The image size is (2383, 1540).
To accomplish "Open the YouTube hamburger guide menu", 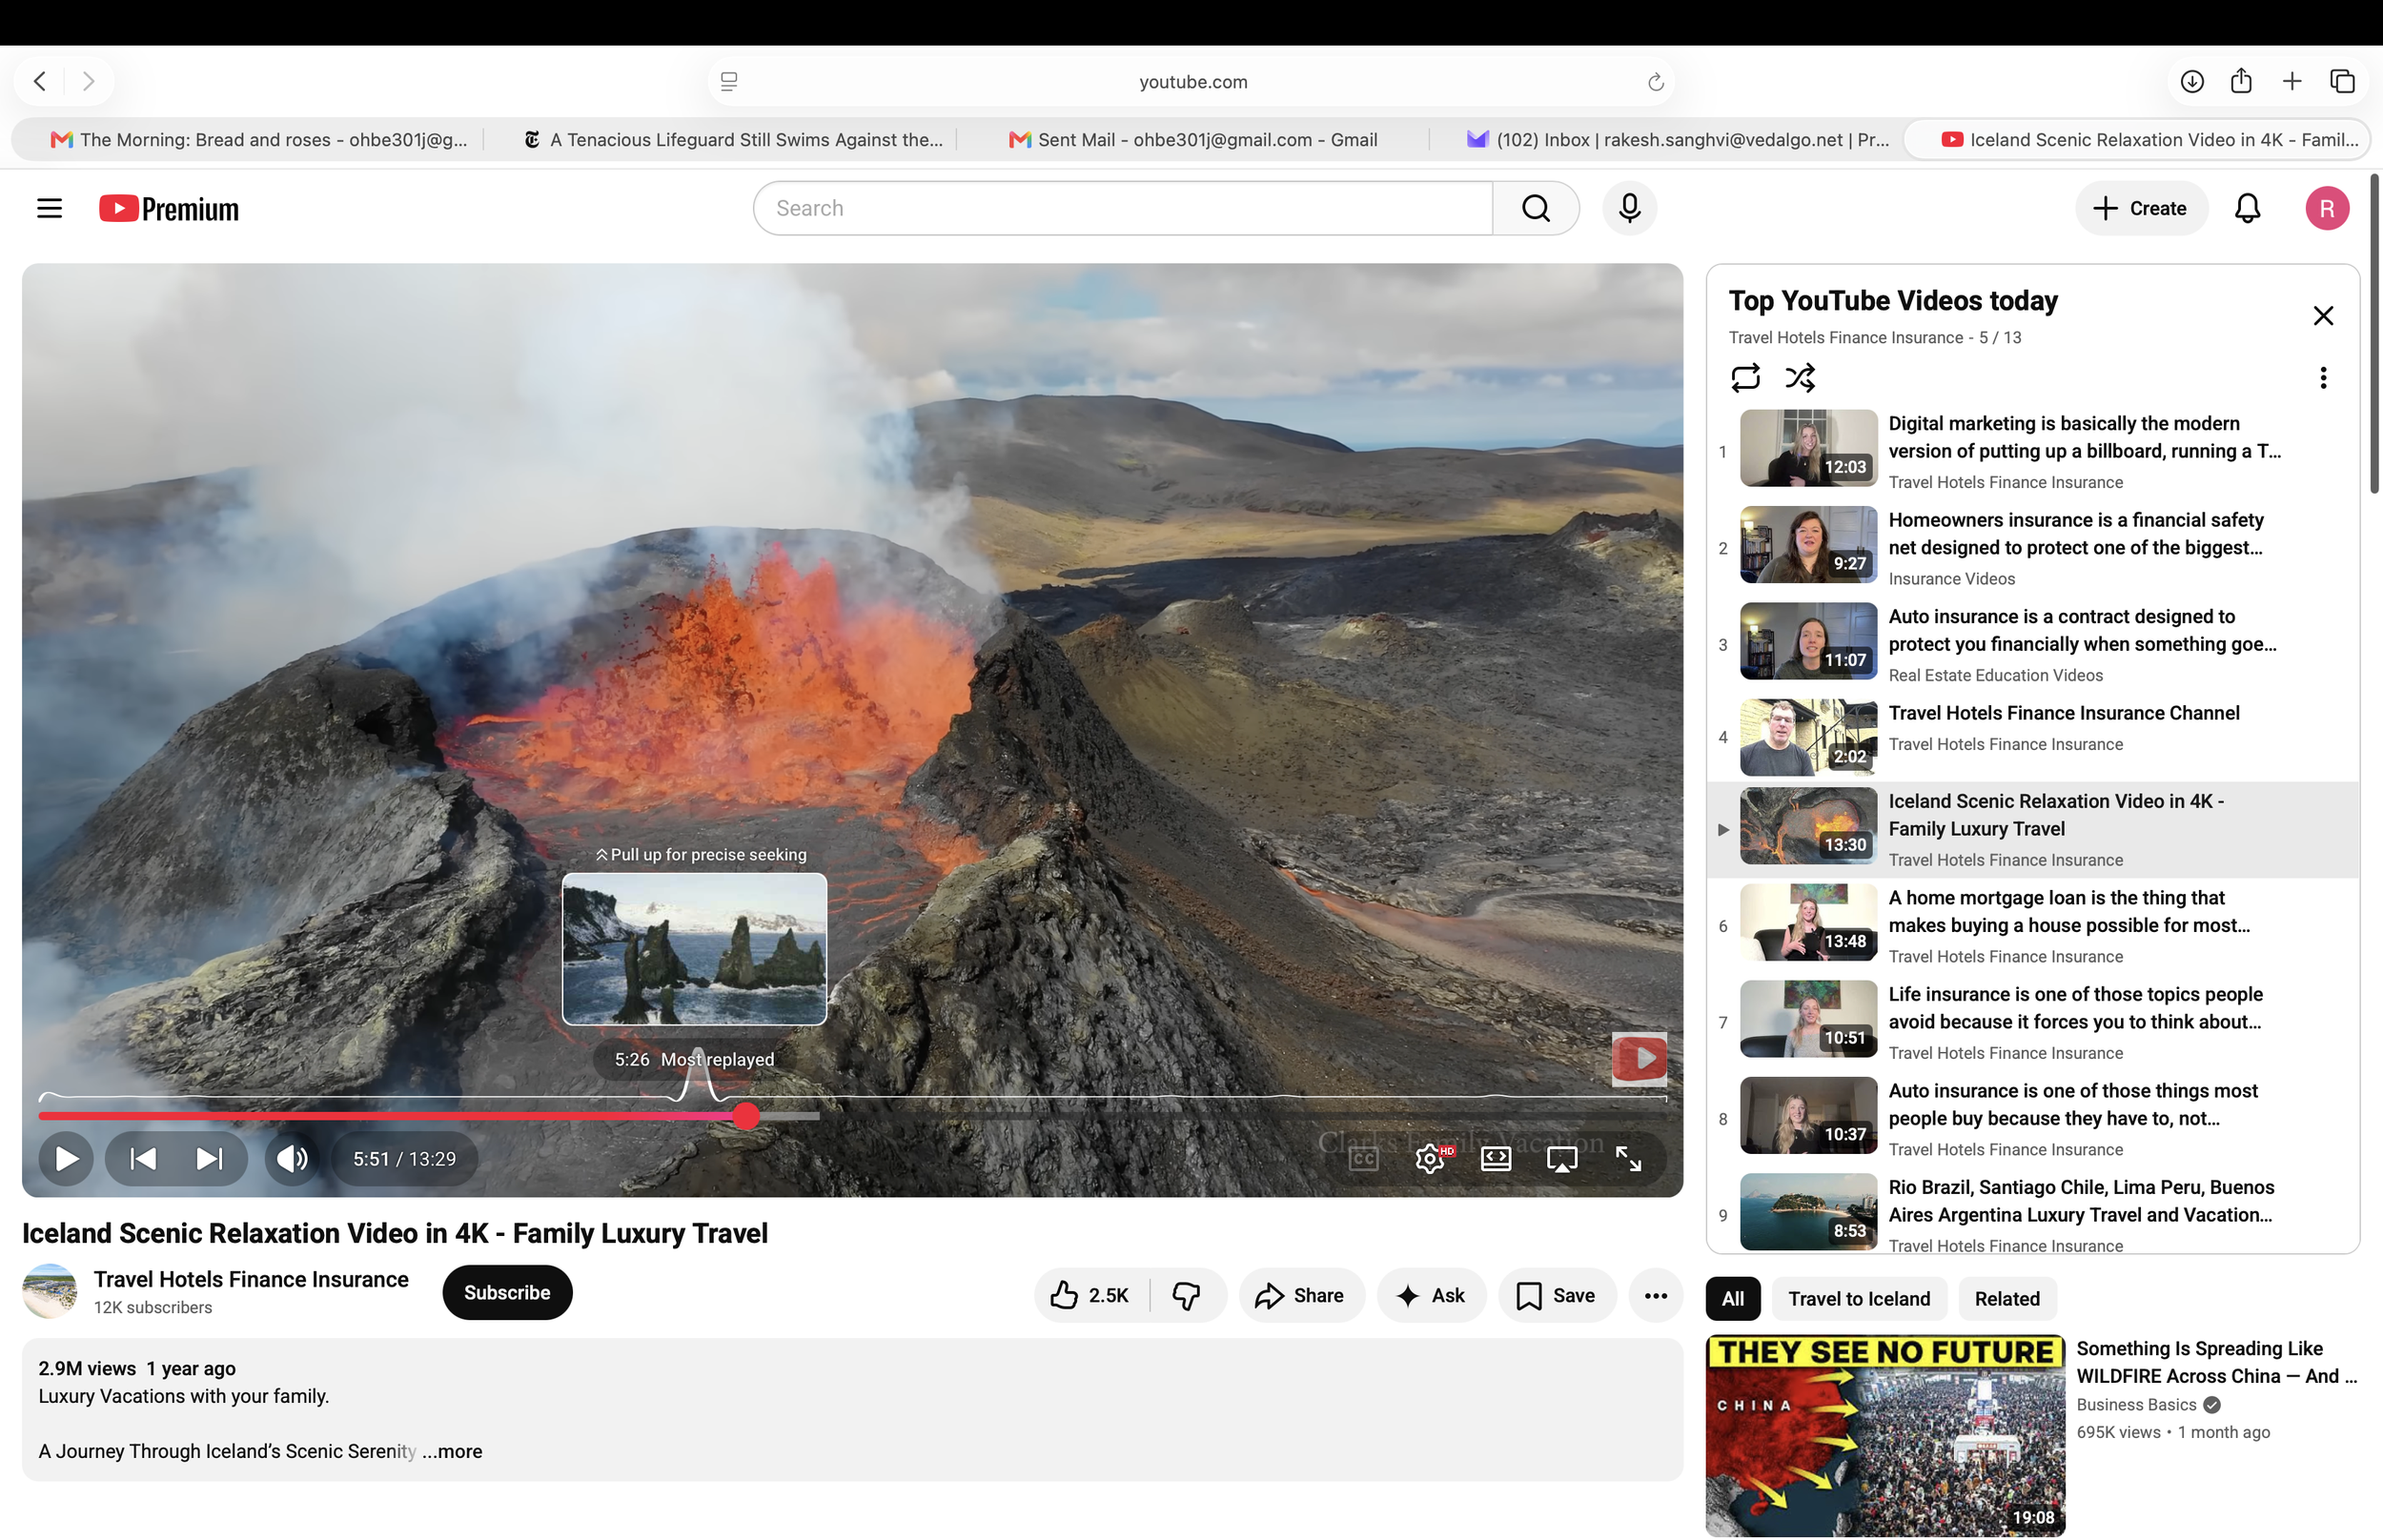I will click(49, 208).
